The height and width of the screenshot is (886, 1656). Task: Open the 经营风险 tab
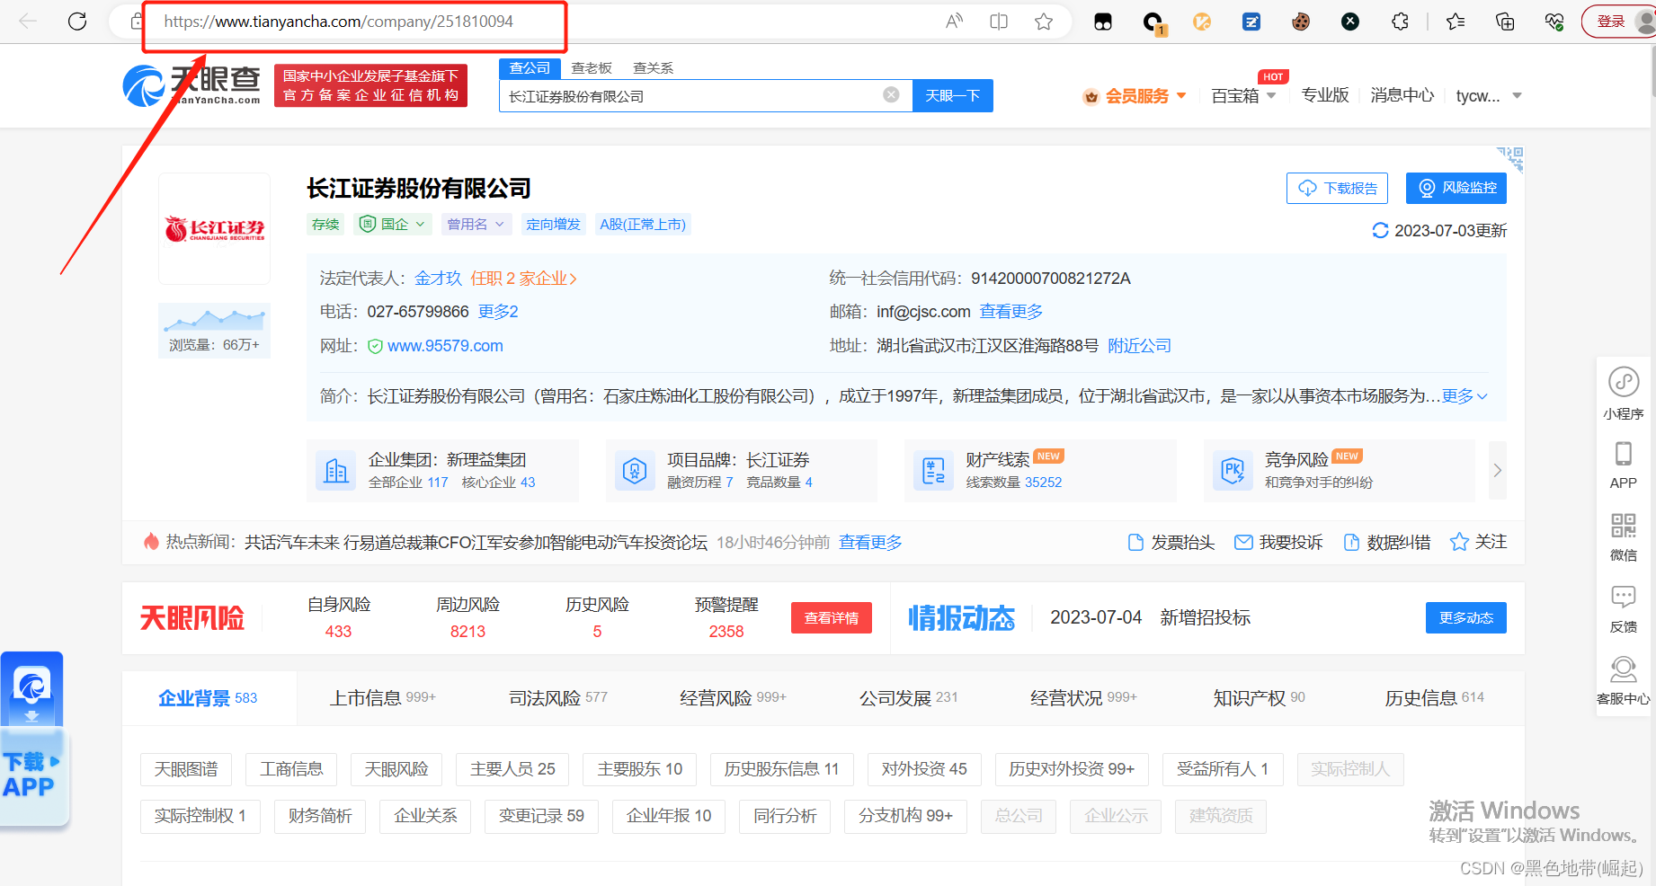[x=733, y=698]
